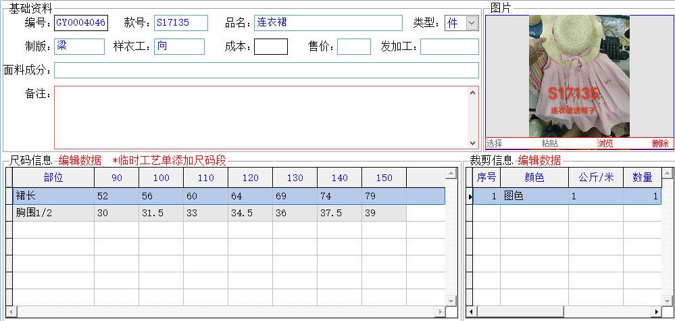Click the 编号 field GY0004046

pos(81,23)
